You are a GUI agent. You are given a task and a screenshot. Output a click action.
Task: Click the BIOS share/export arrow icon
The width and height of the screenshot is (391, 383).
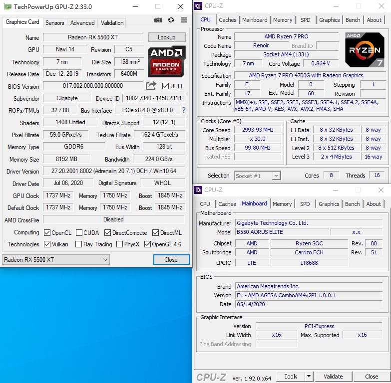(x=151, y=86)
